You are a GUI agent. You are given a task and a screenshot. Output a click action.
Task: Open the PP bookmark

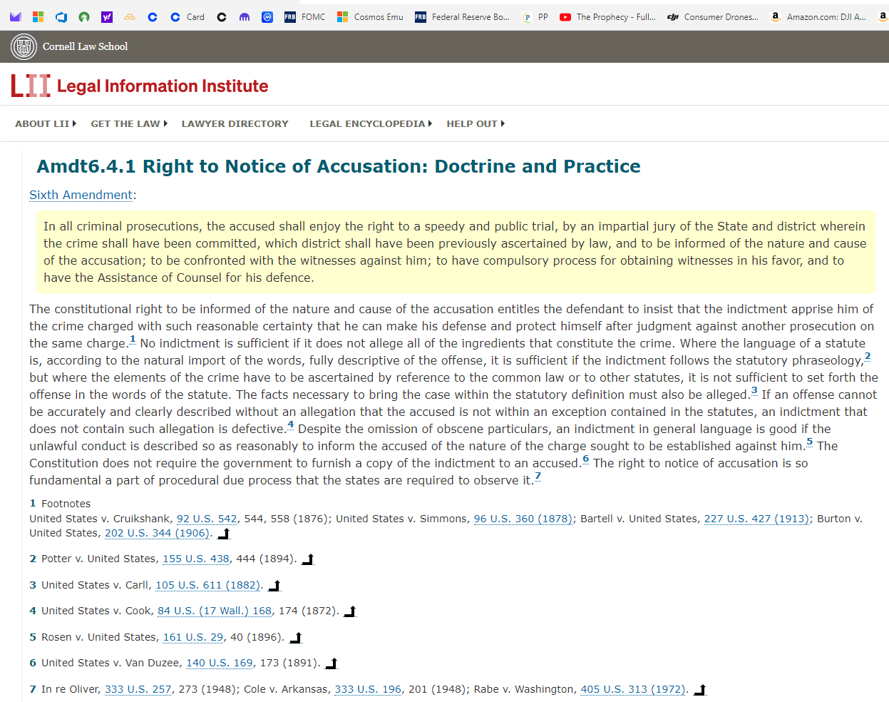click(x=535, y=17)
